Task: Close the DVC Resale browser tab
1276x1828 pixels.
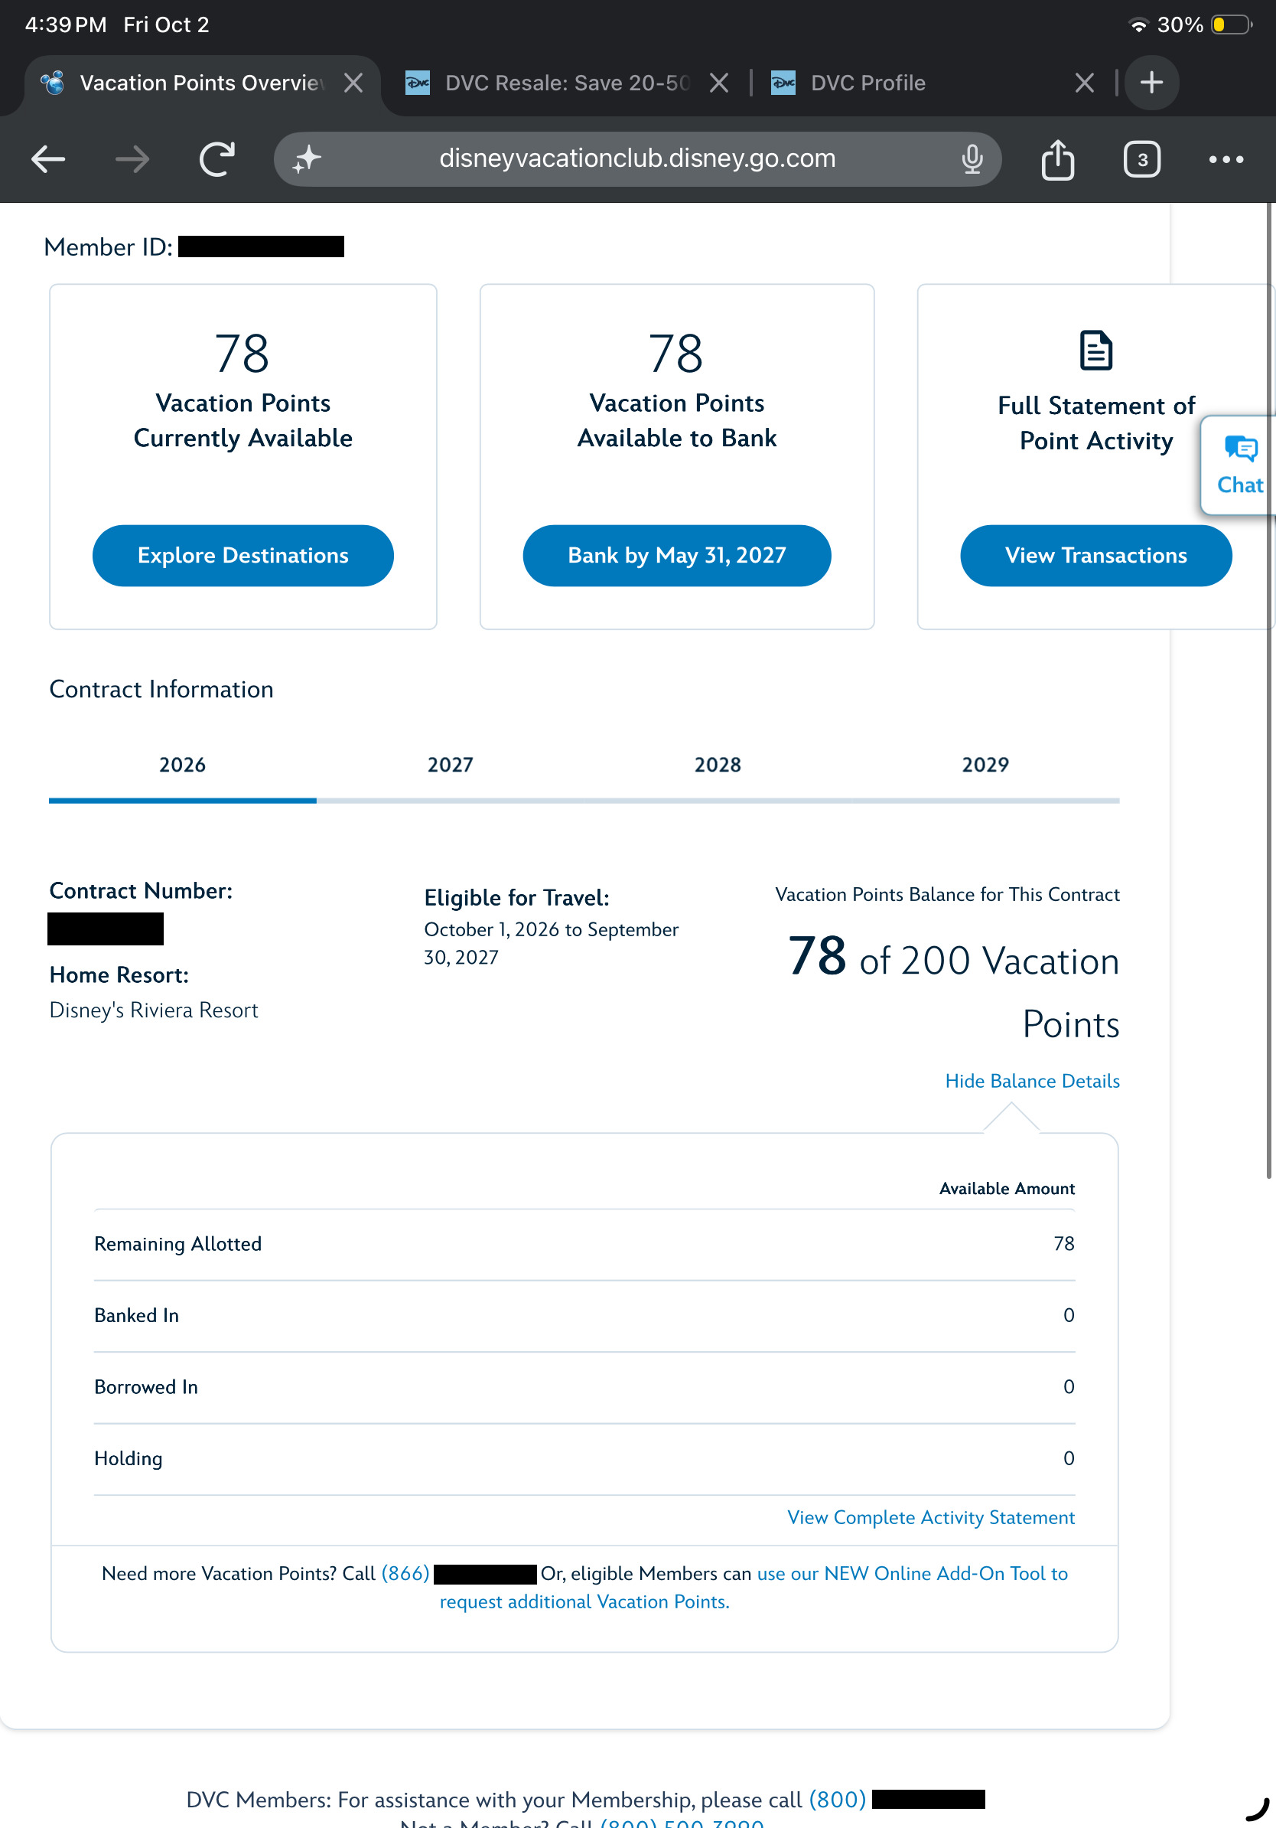Action: (718, 83)
